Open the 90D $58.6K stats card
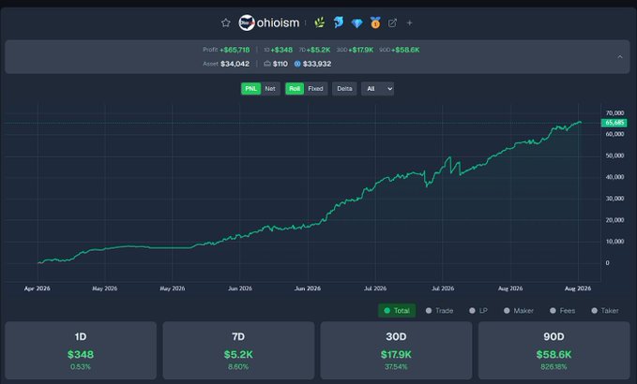The width and height of the screenshot is (637, 384). point(554,350)
